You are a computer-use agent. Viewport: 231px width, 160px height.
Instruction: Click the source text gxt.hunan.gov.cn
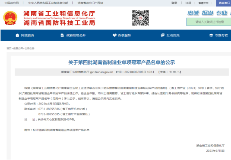tap(101, 72)
